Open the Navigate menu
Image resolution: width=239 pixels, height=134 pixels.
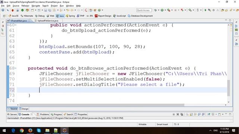coord(36,6)
